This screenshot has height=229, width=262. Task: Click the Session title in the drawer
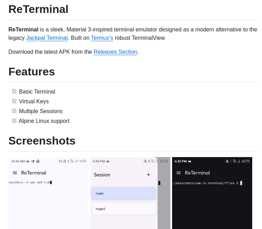click(102, 175)
